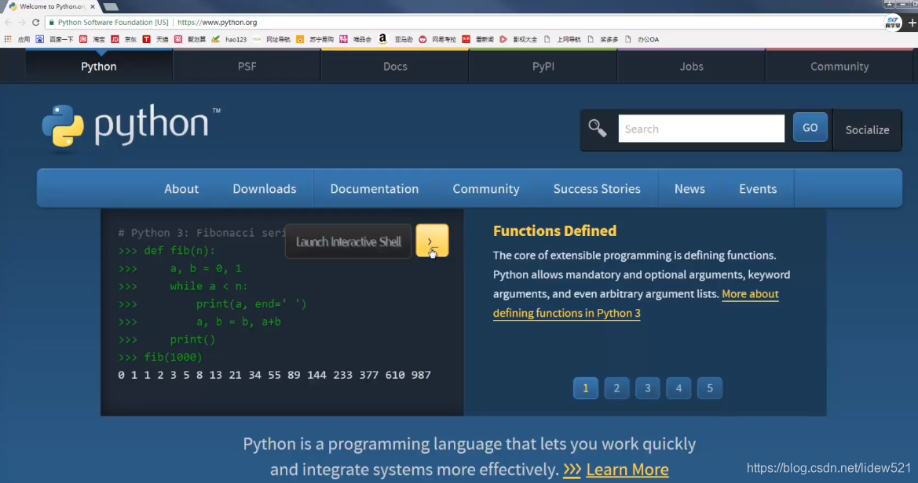Select the PyPI top-level site tab
The width and height of the screenshot is (918, 483).
543,66
